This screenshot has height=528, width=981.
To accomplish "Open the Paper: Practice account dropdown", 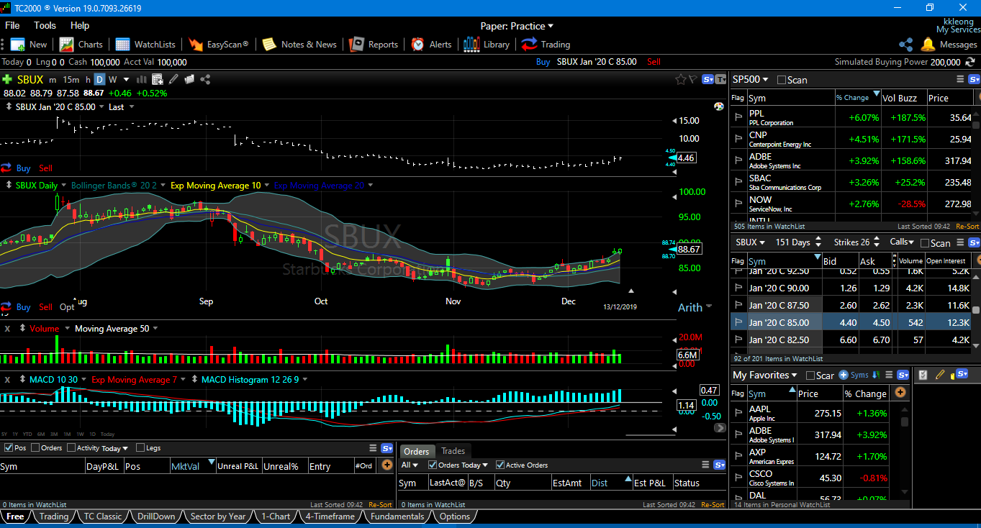I will (x=517, y=26).
